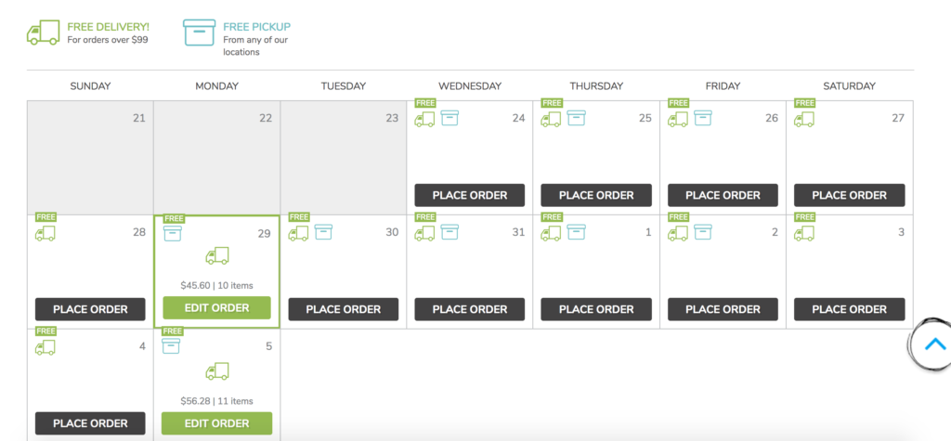The width and height of the screenshot is (951, 441).
Task: Click delivery truck icon on Wednesday 24
Action: (424, 119)
